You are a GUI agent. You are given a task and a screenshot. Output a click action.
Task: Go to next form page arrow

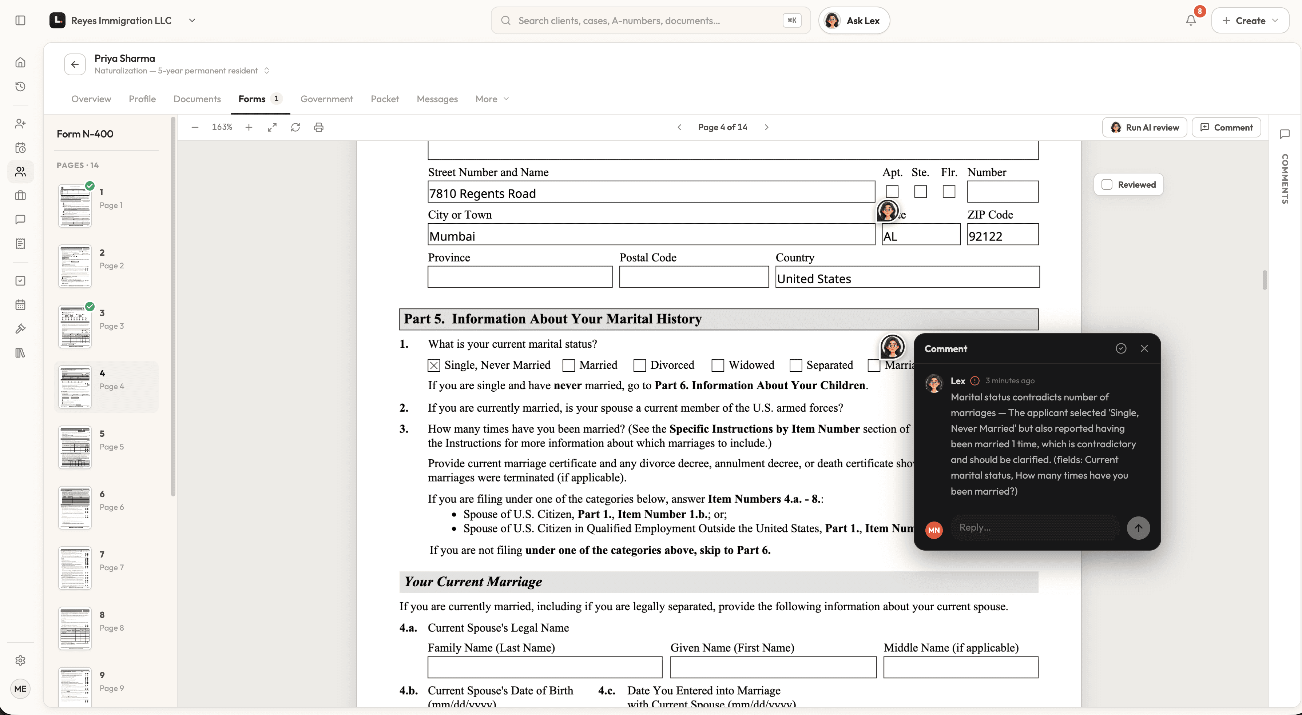[766, 127]
